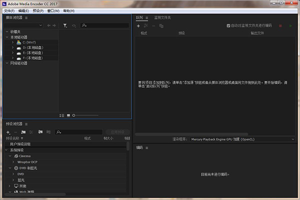Screen dimensions: 300x200
Task: Click the ingest eye icon in Media Browser
Action: coord(74,25)
